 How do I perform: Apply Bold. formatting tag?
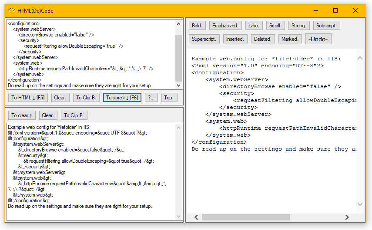197,26
